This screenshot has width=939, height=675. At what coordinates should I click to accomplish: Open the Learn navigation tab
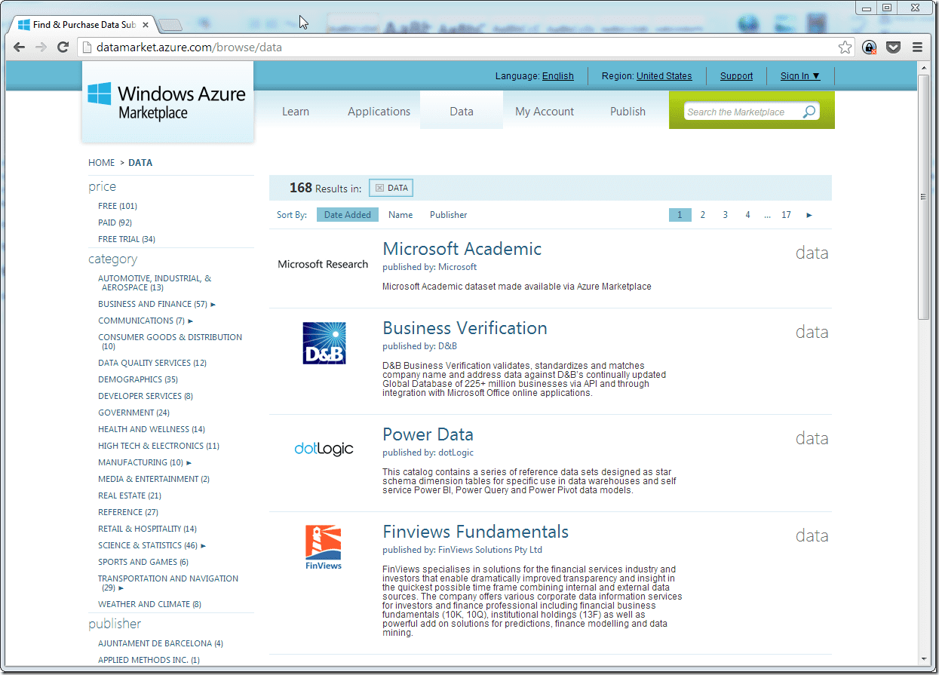pyautogui.click(x=296, y=111)
